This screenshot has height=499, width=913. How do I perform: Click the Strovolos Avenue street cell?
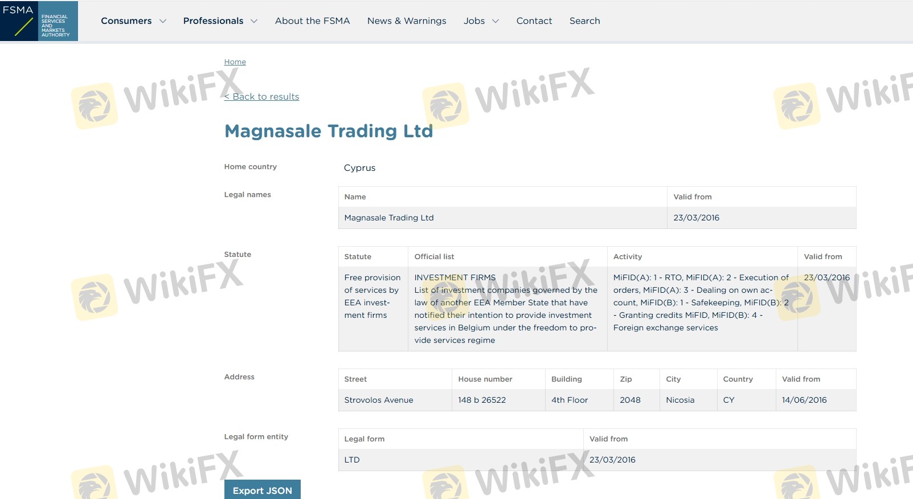point(395,400)
